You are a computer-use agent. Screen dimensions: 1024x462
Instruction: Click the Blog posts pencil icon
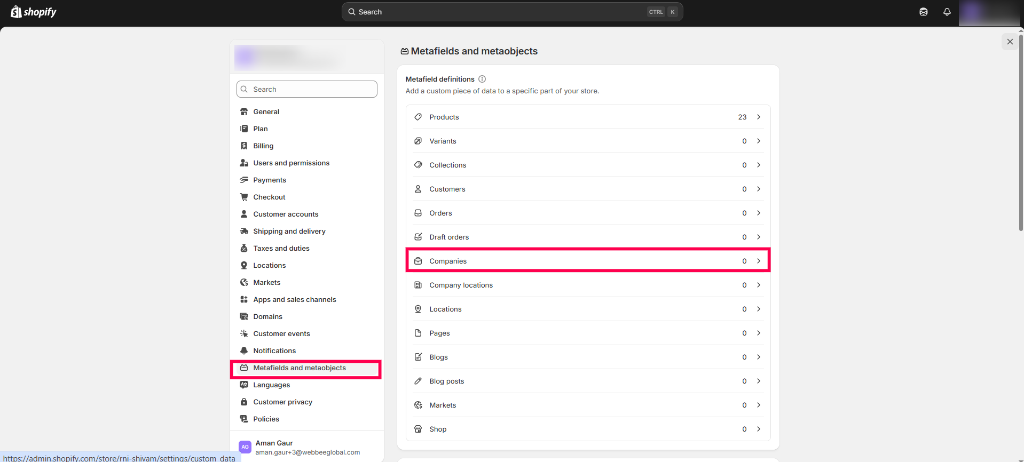[x=418, y=381]
